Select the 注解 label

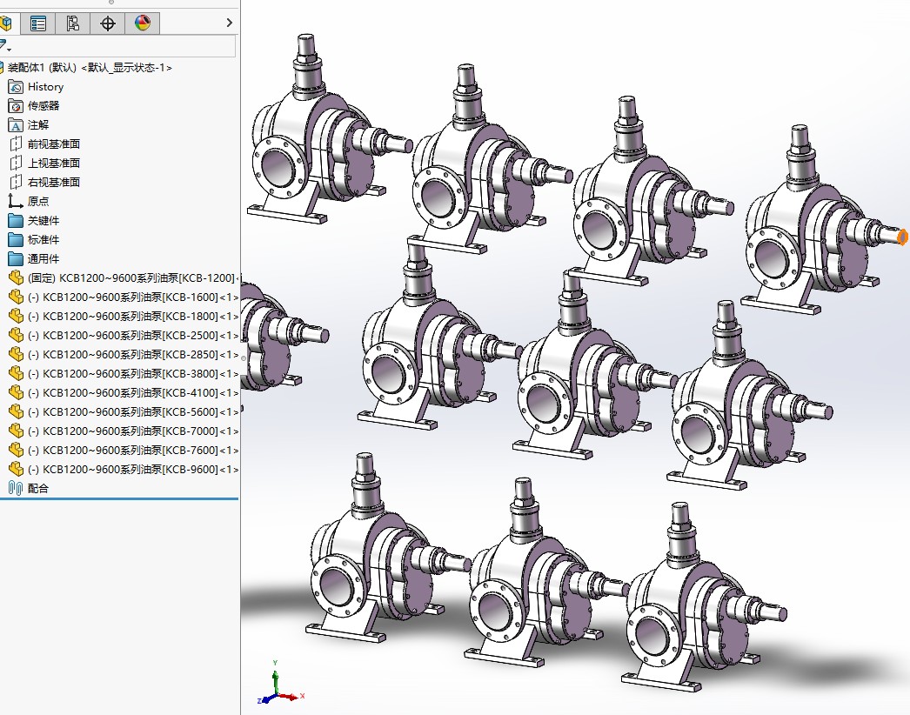click(x=38, y=124)
